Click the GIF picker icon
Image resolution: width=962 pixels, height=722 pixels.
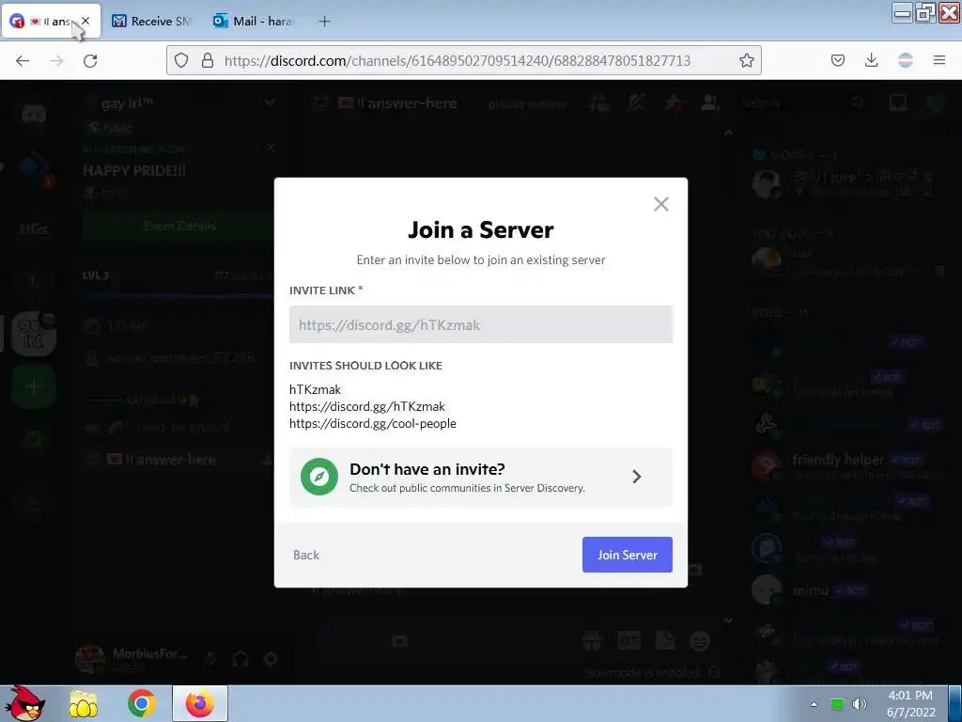pos(628,640)
